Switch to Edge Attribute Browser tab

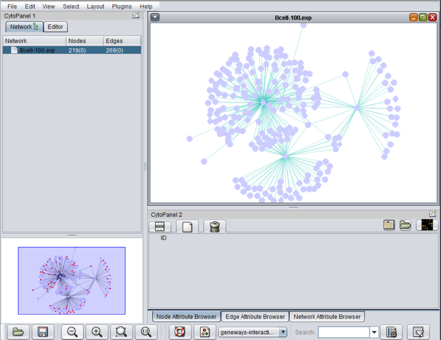pyautogui.click(x=255, y=317)
